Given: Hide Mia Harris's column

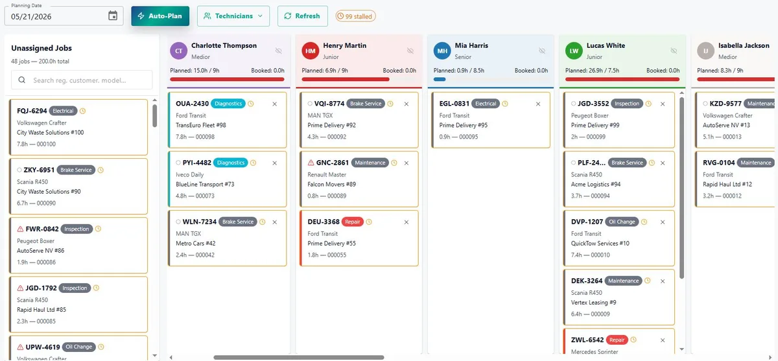Looking at the screenshot, I should 542,51.
